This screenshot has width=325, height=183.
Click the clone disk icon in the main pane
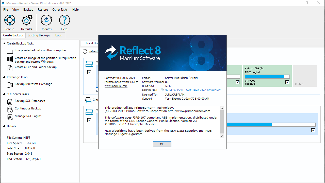[x=88, y=100]
